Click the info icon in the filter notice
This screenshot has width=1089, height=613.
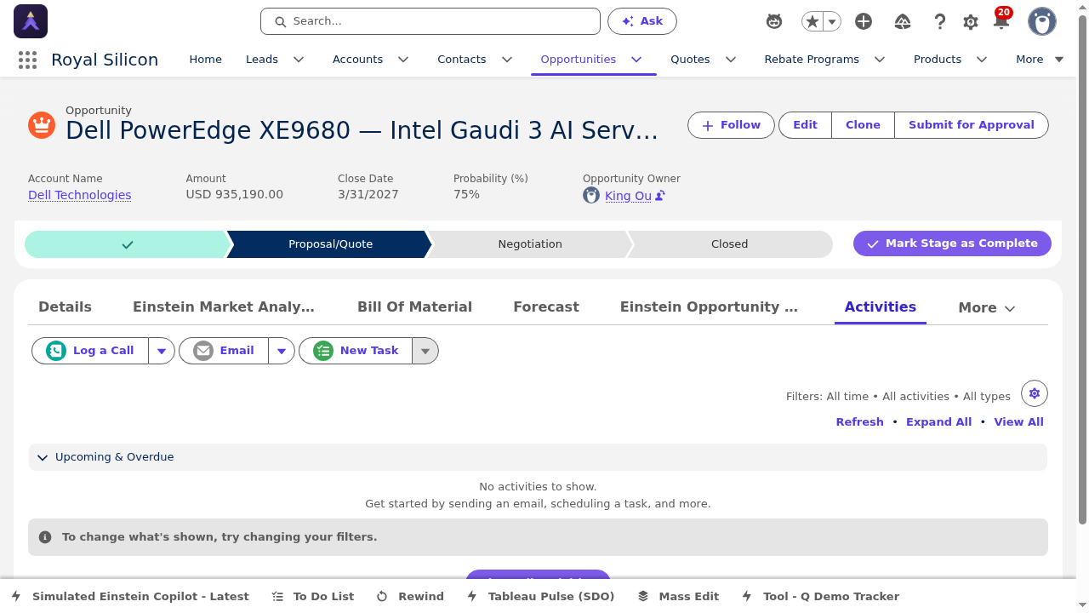click(45, 537)
